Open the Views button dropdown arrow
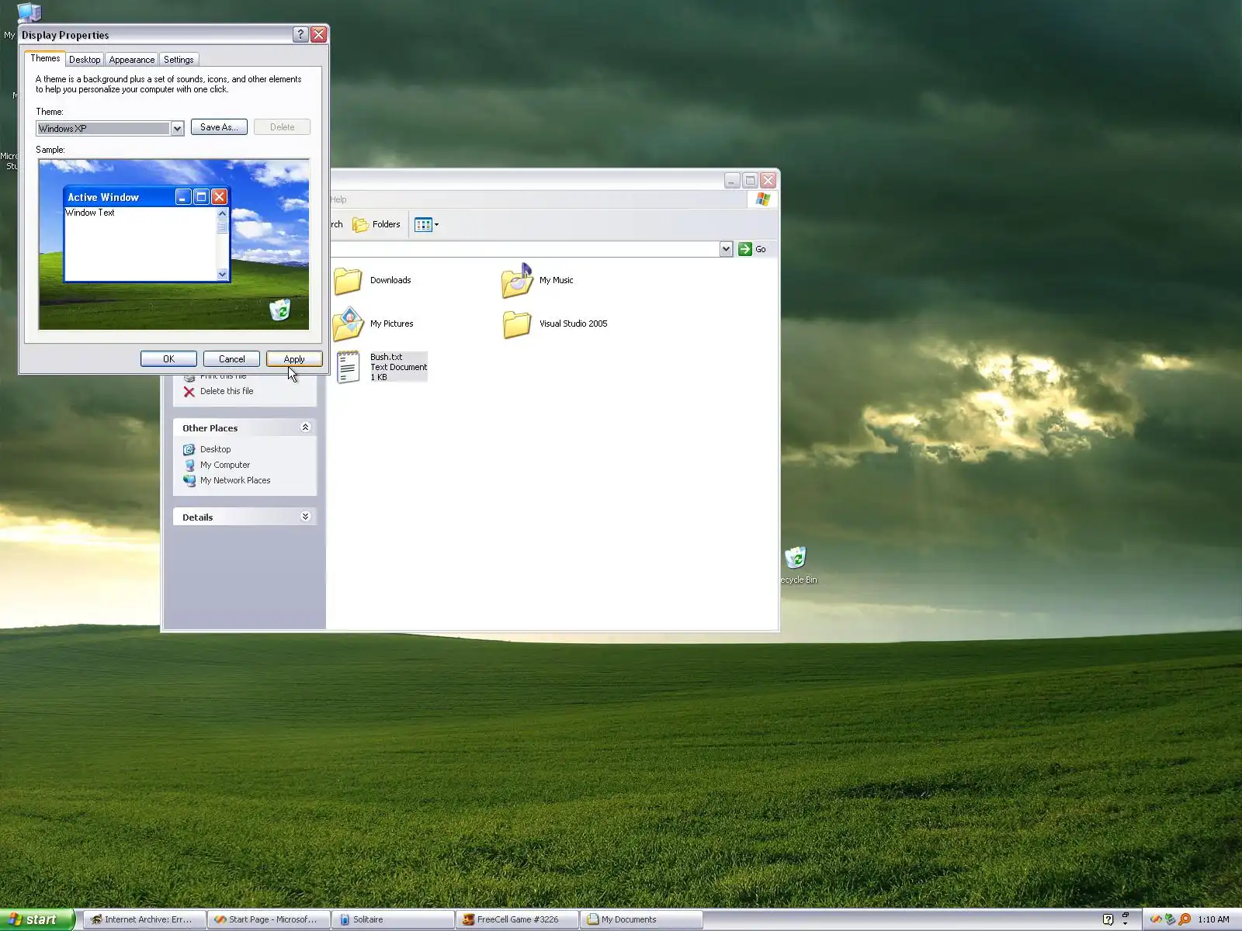Image resolution: width=1242 pixels, height=931 pixels. 436,225
